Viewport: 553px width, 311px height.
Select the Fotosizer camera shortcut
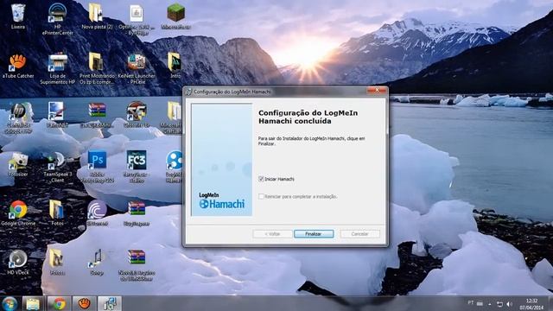[17, 163]
